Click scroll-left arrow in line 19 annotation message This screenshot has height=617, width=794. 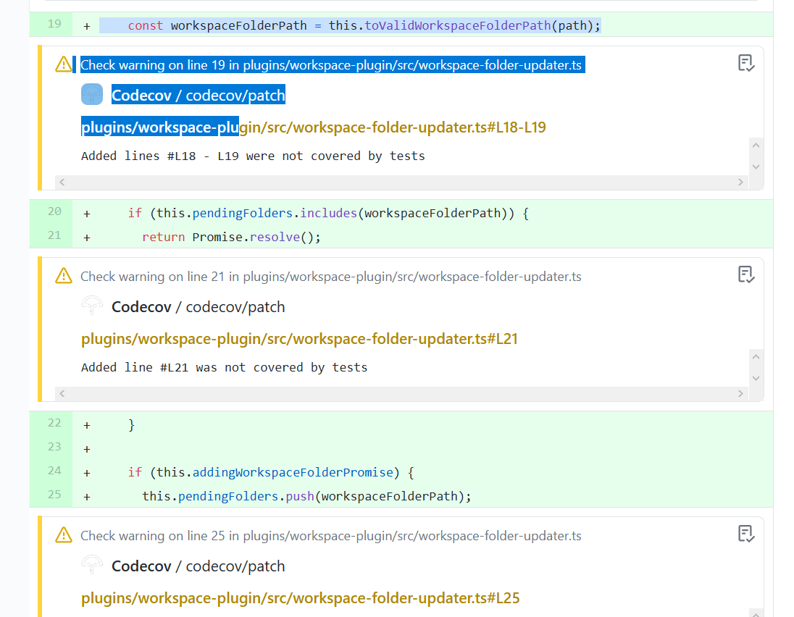[x=62, y=182]
